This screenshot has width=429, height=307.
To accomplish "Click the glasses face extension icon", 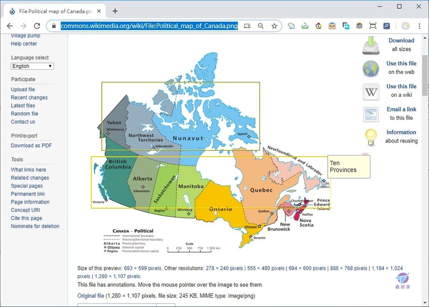I will point(359,26).
